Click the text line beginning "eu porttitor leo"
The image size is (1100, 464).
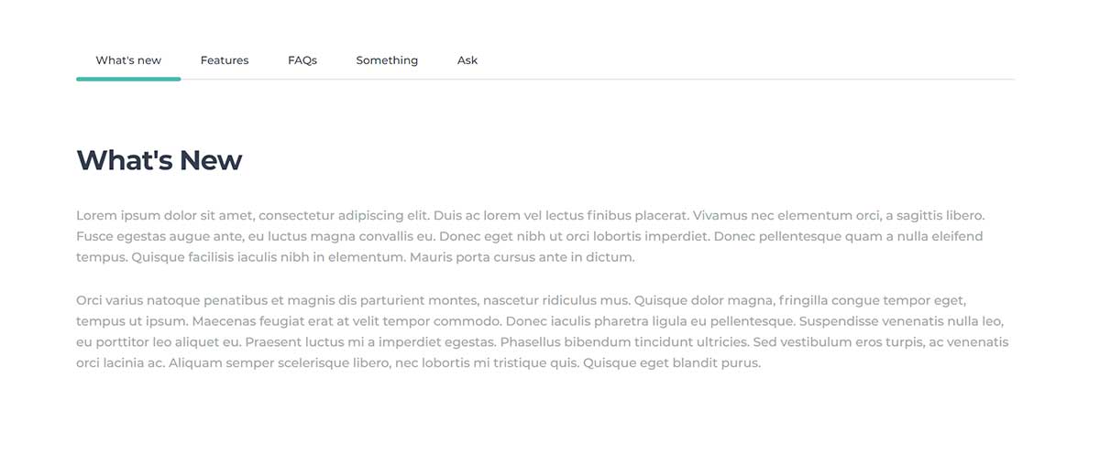tap(542, 342)
